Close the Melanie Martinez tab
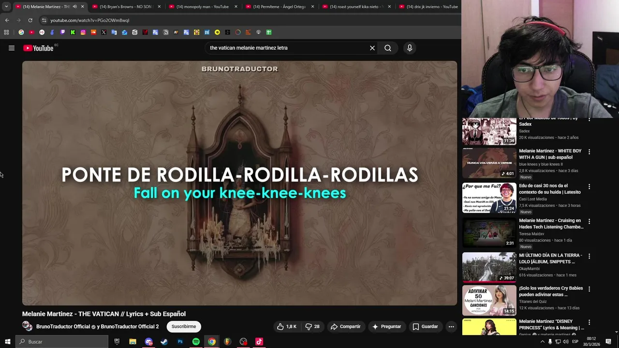 tap(82, 7)
